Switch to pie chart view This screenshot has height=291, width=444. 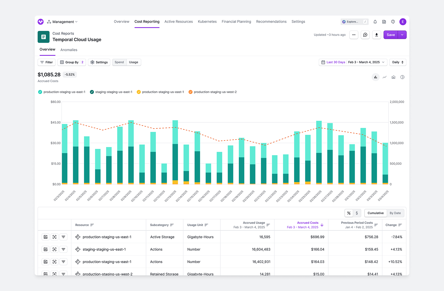(402, 77)
